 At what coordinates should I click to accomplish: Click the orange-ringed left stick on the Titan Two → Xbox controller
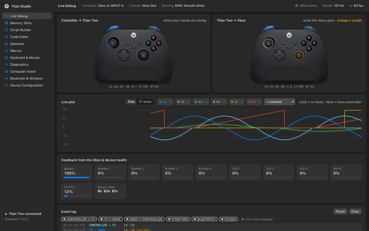(269, 43)
